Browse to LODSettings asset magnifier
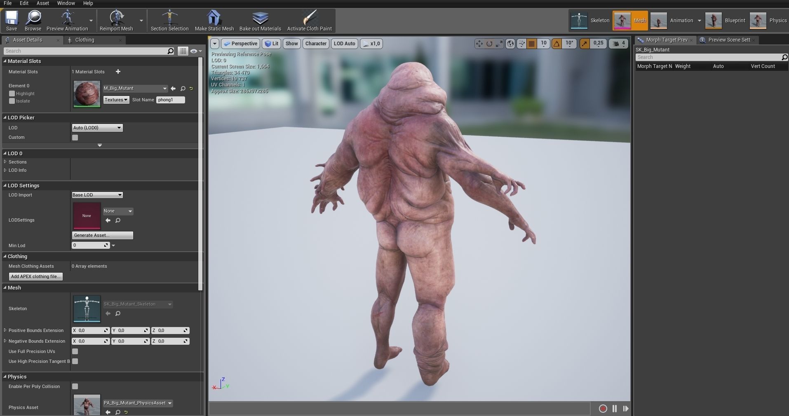 [x=118, y=220]
